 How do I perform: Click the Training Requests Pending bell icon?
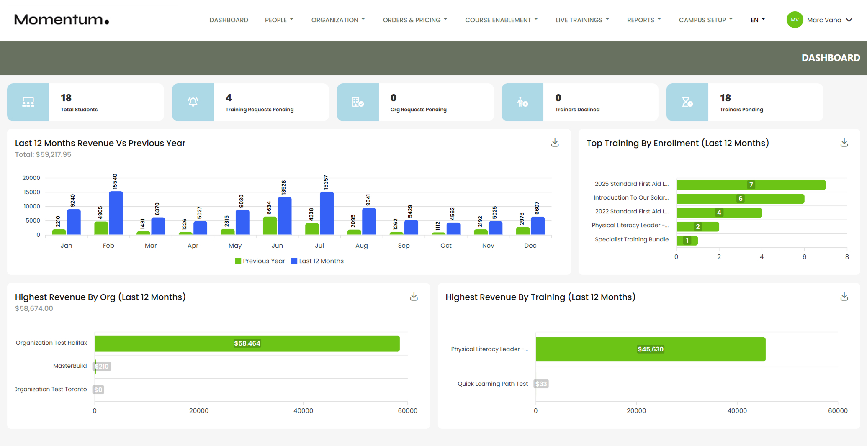193,102
